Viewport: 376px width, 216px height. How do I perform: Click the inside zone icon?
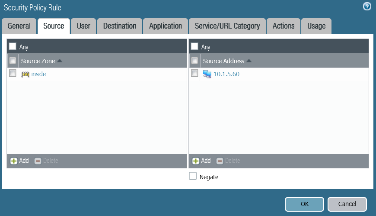[x=25, y=74]
